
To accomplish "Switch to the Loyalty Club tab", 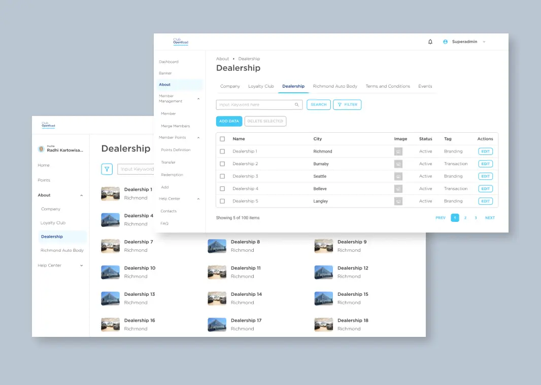I will pyautogui.click(x=261, y=86).
